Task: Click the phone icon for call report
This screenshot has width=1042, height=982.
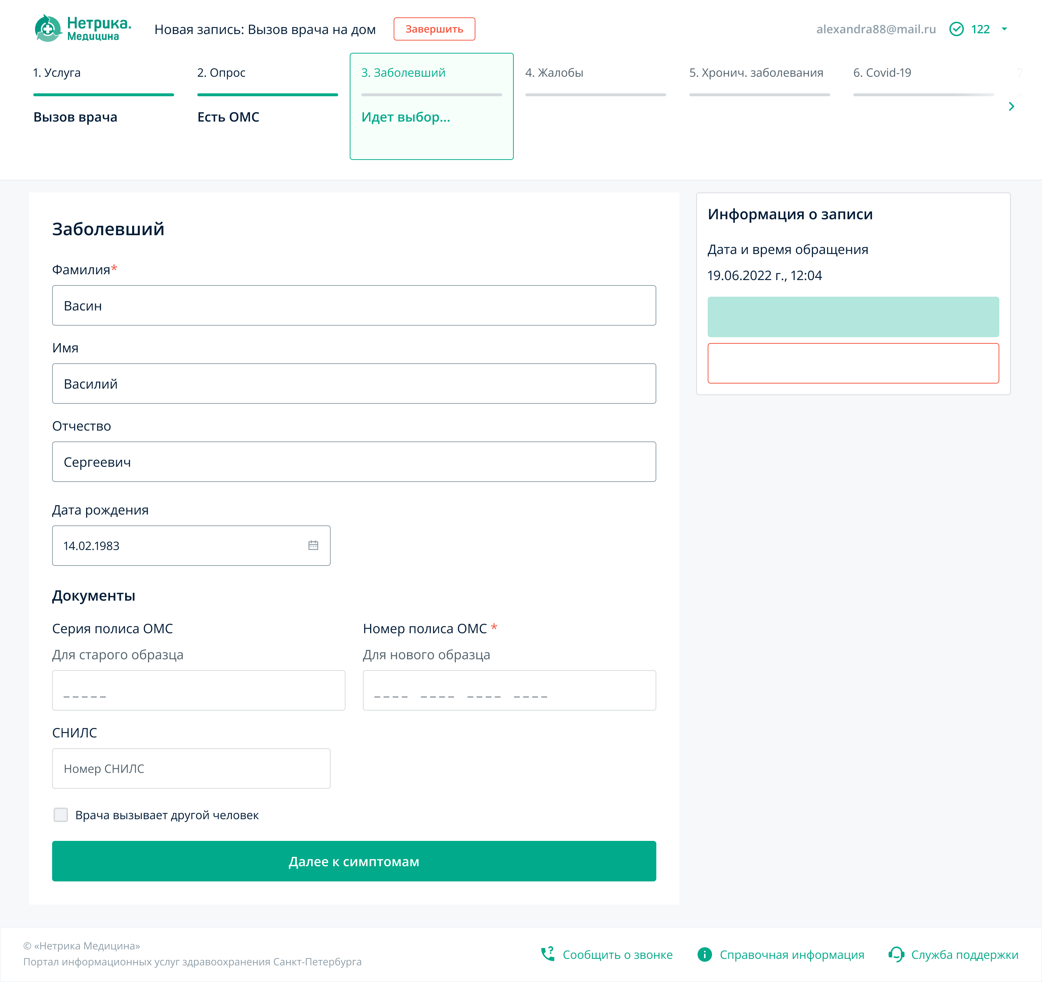Action: [548, 954]
